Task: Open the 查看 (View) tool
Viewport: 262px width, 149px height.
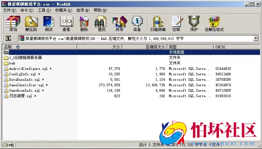Action: point(66,23)
